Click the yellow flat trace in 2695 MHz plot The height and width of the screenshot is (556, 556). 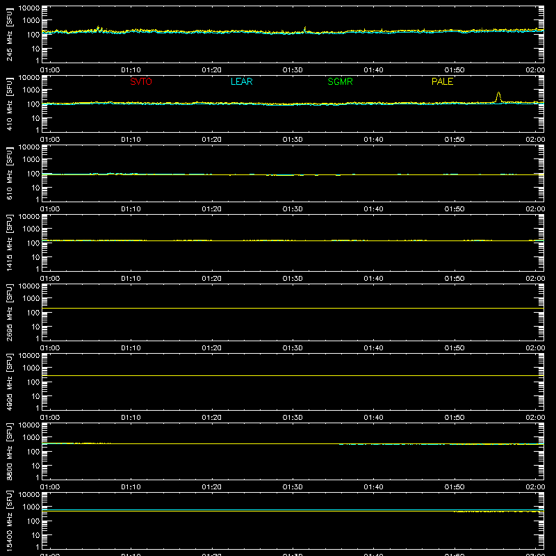(x=293, y=308)
